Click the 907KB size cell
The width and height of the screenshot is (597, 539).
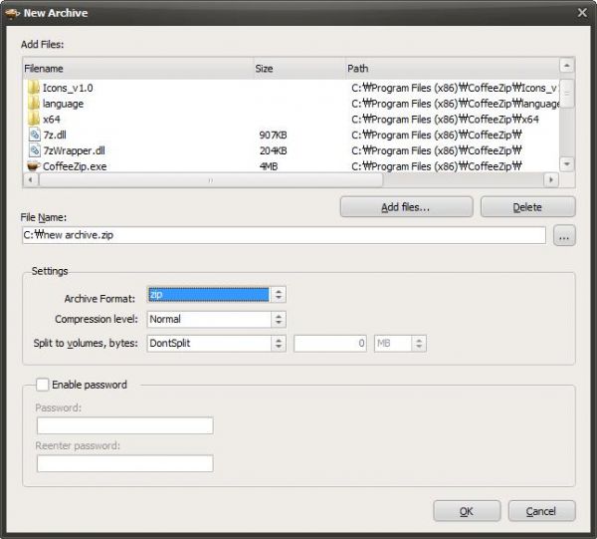tap(273, 135)
